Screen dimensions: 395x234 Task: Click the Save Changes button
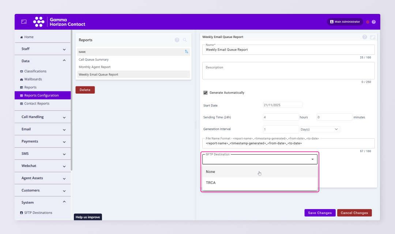(320, 213)
